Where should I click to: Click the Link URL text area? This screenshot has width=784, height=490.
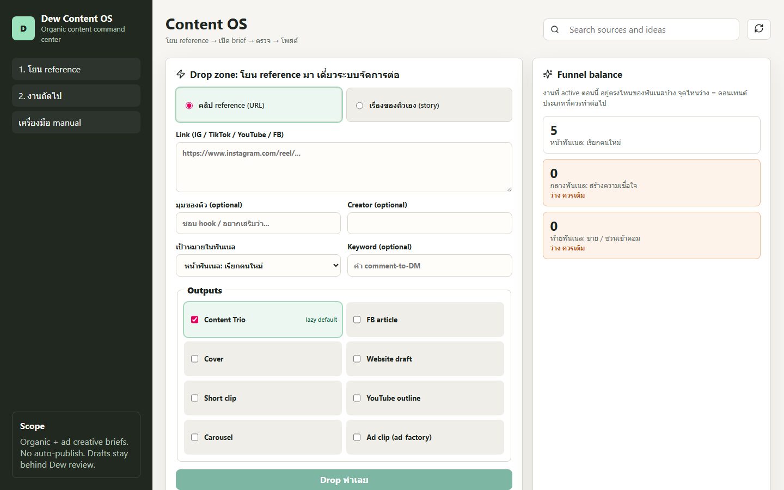pyautogui.click(x=344, y=167)
